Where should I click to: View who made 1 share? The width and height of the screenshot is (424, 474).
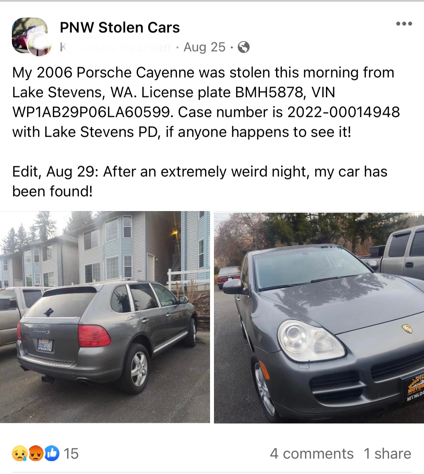click(x=387, y=454)
